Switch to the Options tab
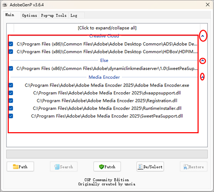This screenshot has width=214, height=192. tap(30, 15)
